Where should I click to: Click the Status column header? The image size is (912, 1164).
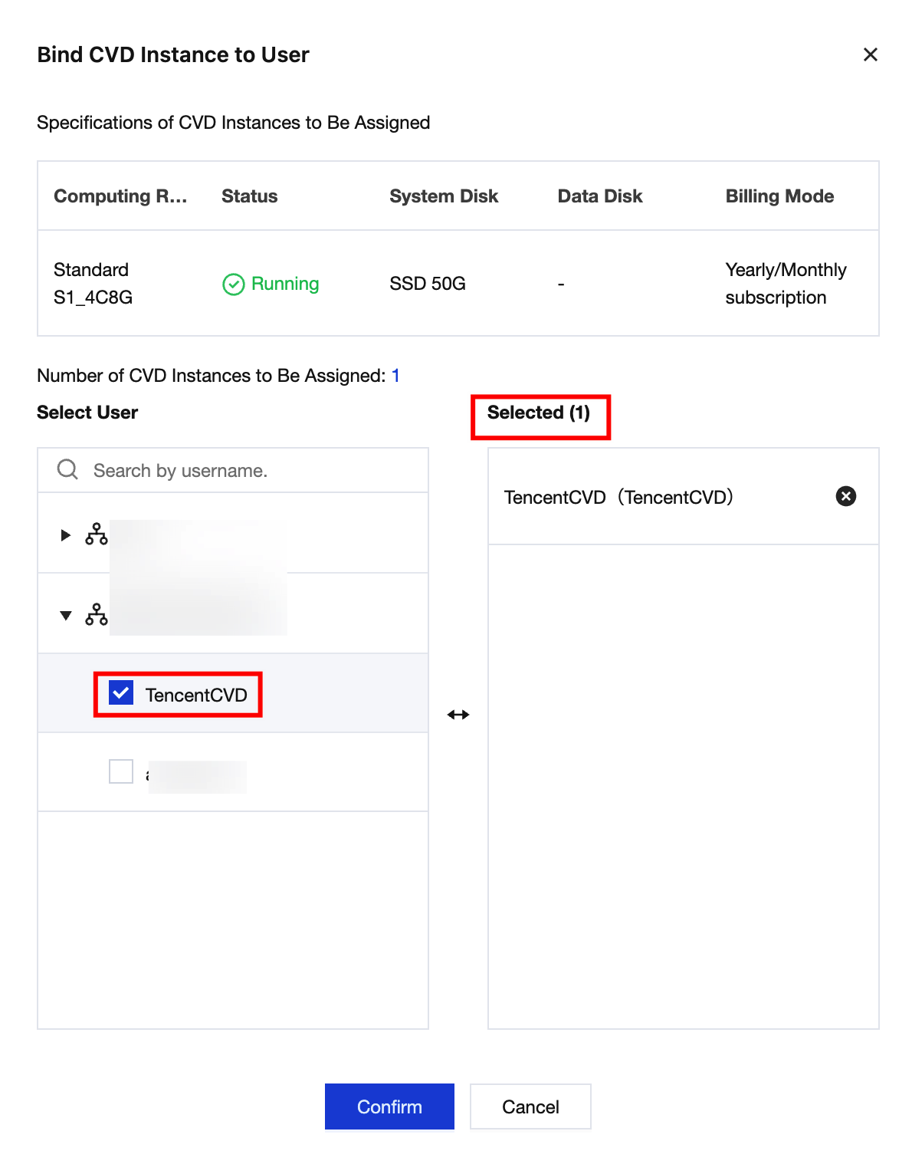click(250, 196)
